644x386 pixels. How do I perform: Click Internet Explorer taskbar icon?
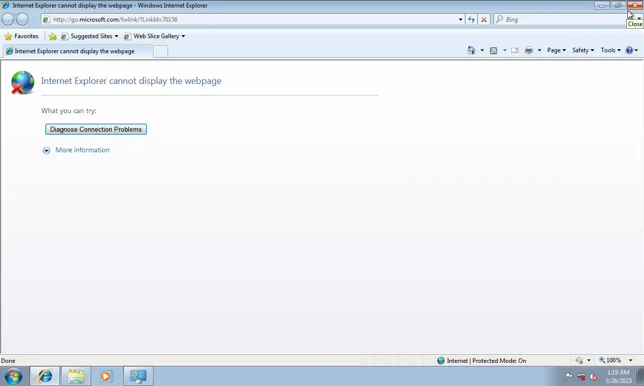coord(45,376)
